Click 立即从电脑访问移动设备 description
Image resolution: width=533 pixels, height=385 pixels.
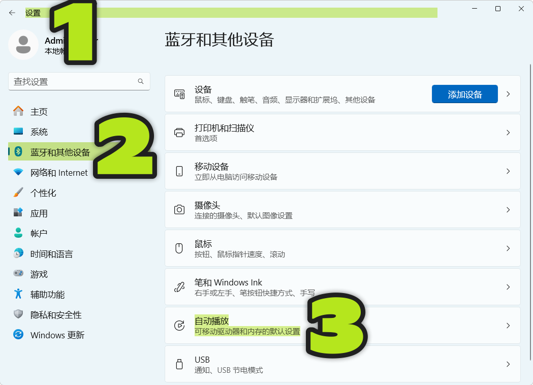(x=236, y=177)
